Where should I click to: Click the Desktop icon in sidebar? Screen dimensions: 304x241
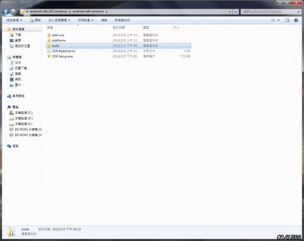tap(11, 40)
